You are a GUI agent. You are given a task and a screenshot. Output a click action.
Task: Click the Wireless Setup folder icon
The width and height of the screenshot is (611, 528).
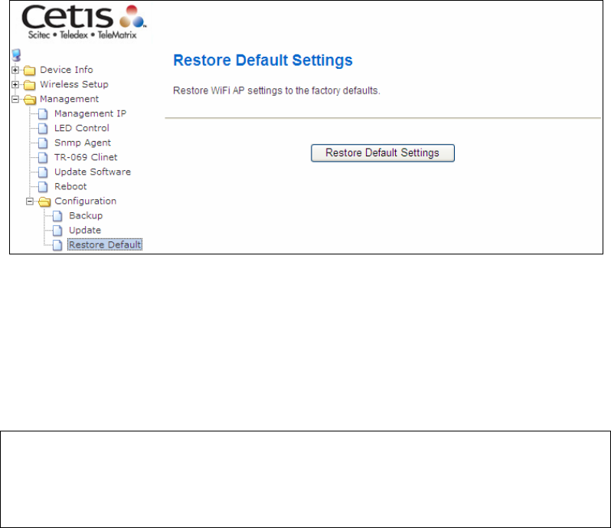(x=30, y=84)
